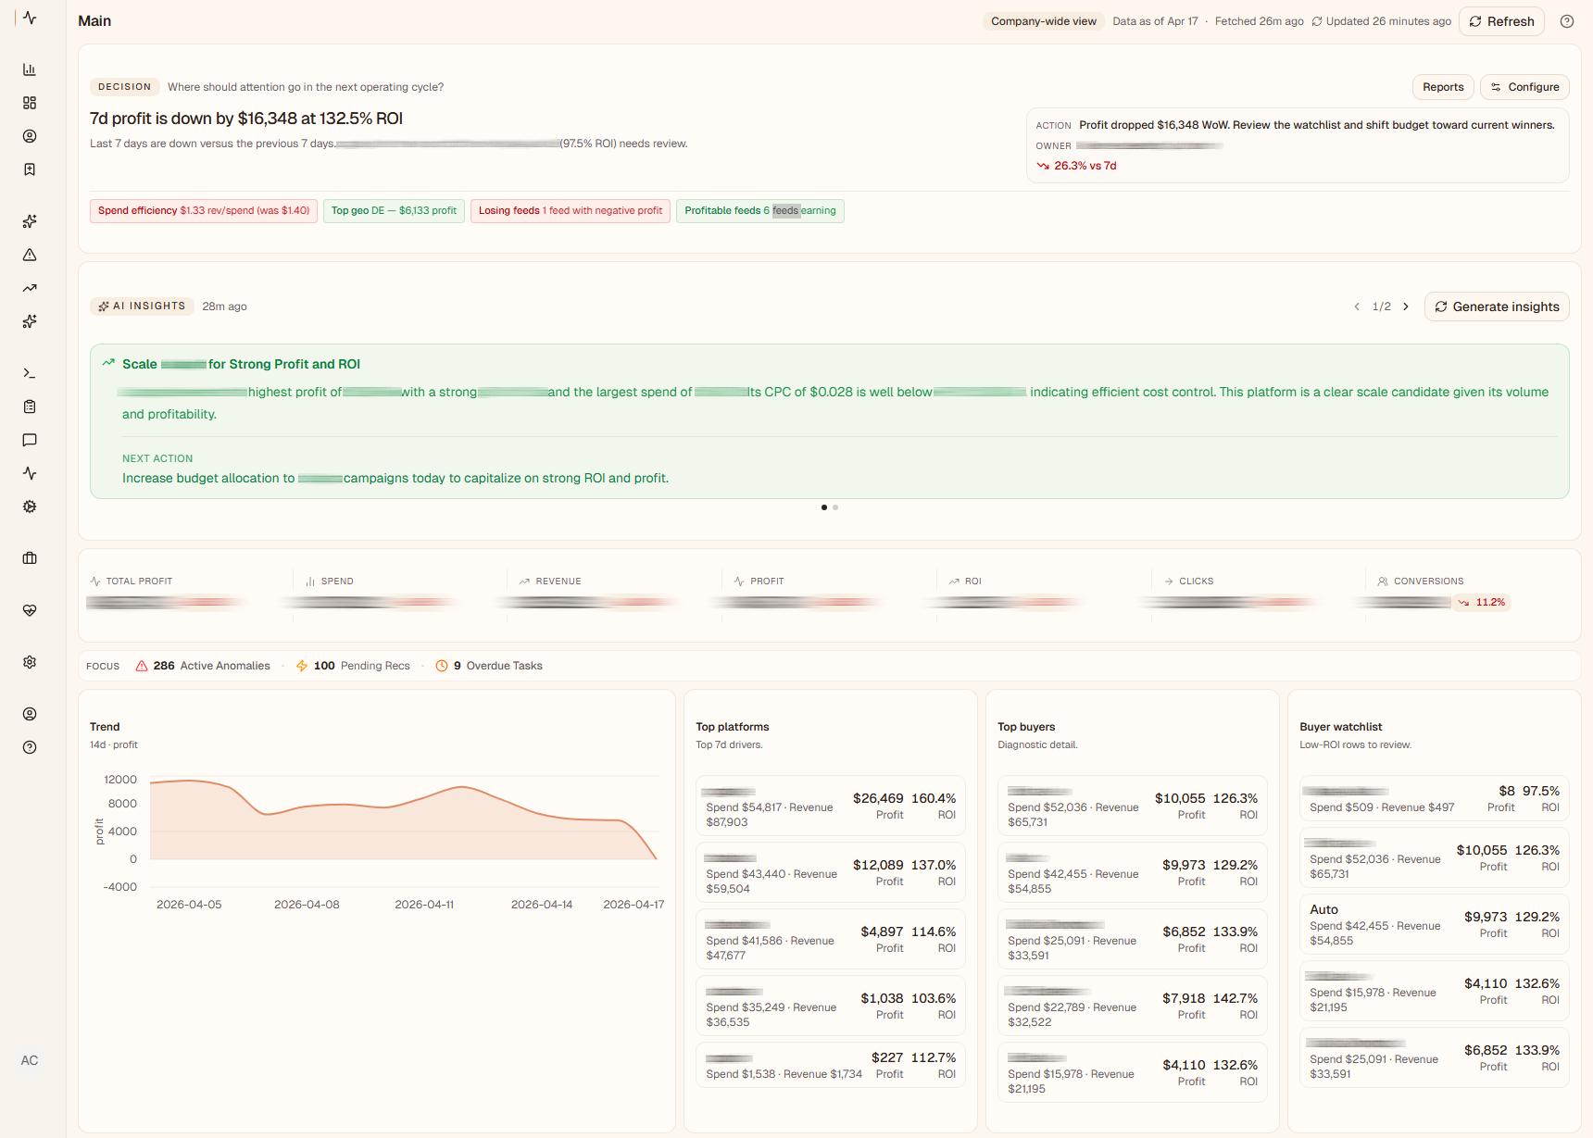
Task: Click the lightning bolt Pending Recs icon
Action: point(302,666)
